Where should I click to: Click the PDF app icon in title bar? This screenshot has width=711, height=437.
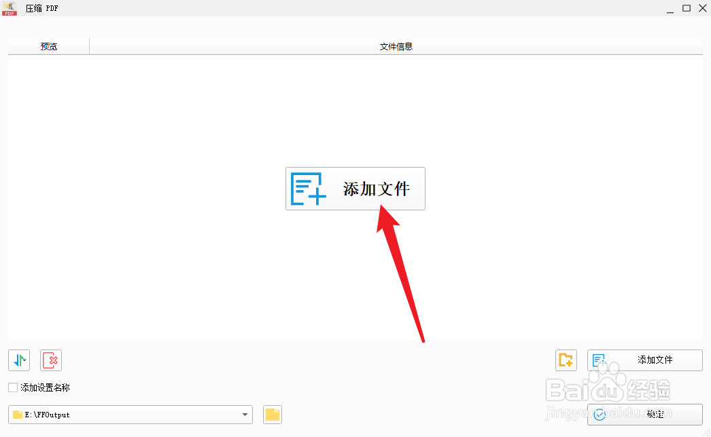click(10, 8)
